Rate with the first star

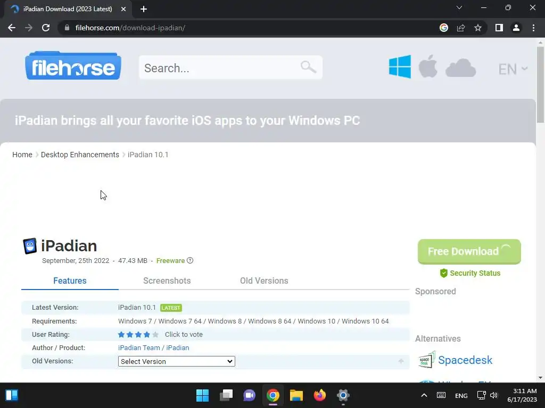click(x=121, y=335)
